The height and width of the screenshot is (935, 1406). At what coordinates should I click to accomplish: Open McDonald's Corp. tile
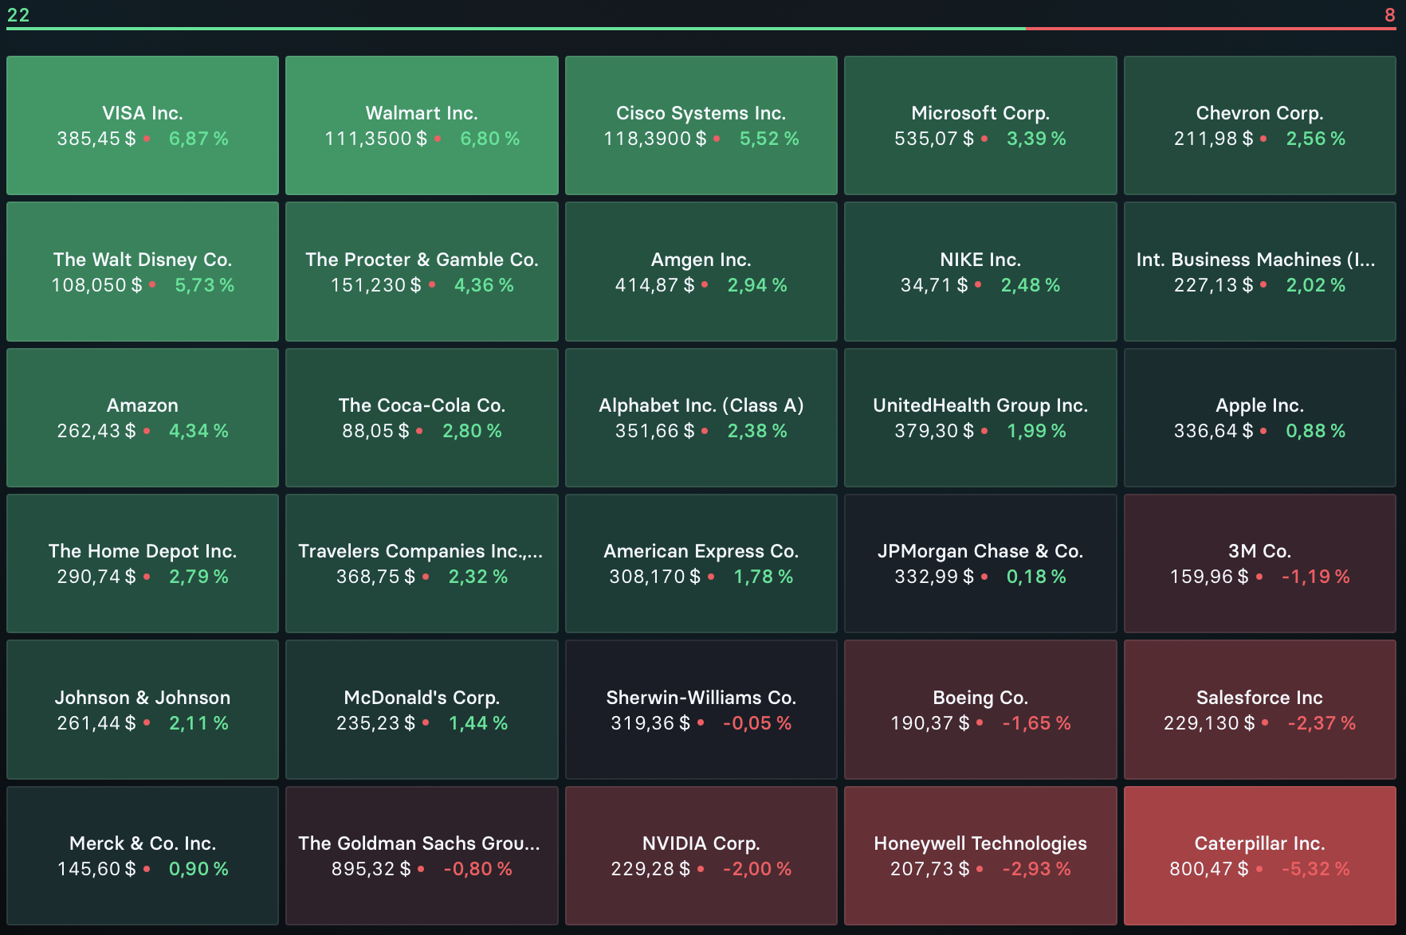pos(422,710)
